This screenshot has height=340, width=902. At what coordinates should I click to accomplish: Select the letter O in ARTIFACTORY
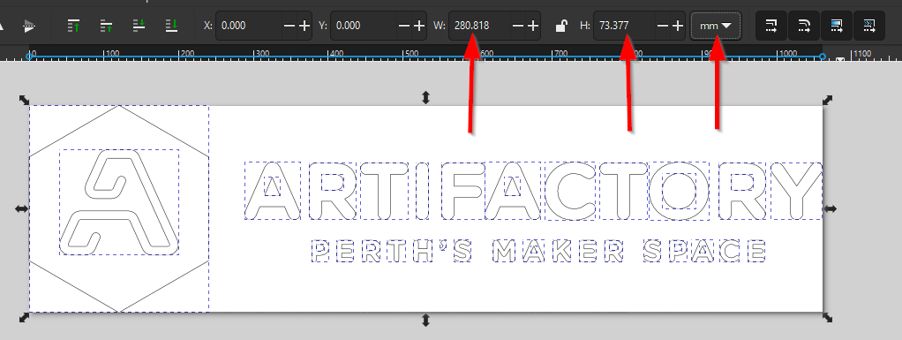(x=680, y=191)
